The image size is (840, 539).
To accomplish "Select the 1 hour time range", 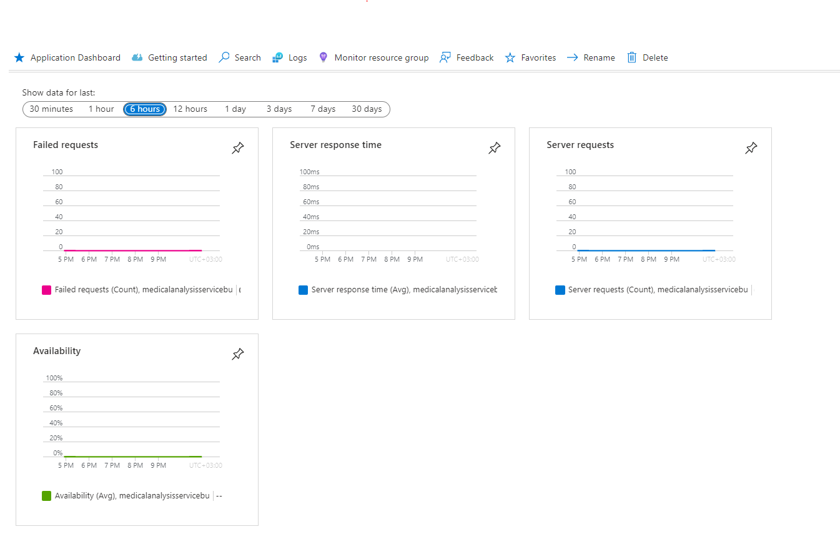I will 101,109.
